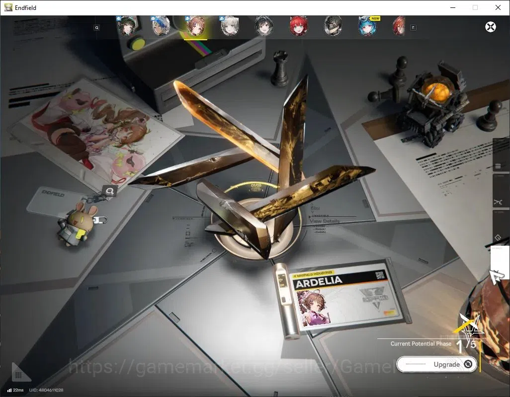Click the 01/05 token indicator above crystal
Image resolution: width=510 pixels, height=397 pixels.
click(x=256, y=185)
